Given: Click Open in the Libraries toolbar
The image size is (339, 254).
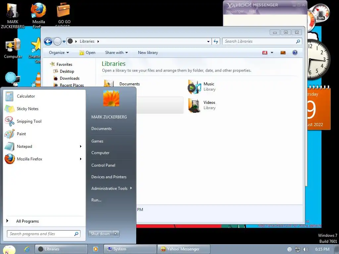Looking at the screenshot, I should pos(87,53).
